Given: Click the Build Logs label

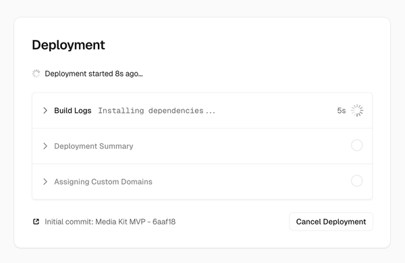Looking at the screenshot, I should click(x=73, y=111).
